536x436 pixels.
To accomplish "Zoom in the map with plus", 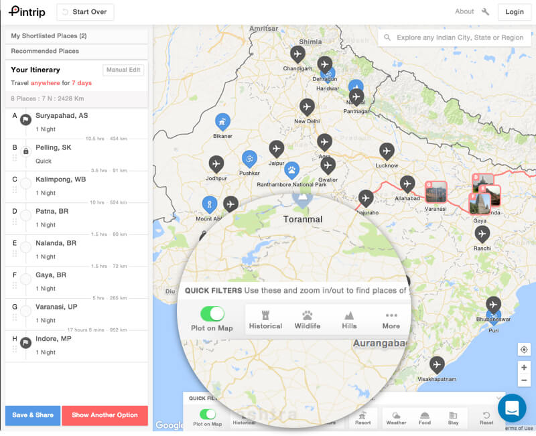I will [x=524, y=368].
